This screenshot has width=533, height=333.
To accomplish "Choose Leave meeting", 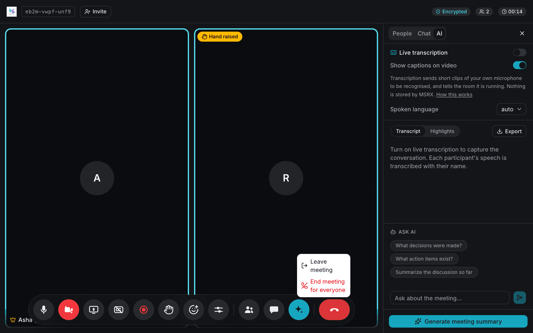I will tap(324, 266).
